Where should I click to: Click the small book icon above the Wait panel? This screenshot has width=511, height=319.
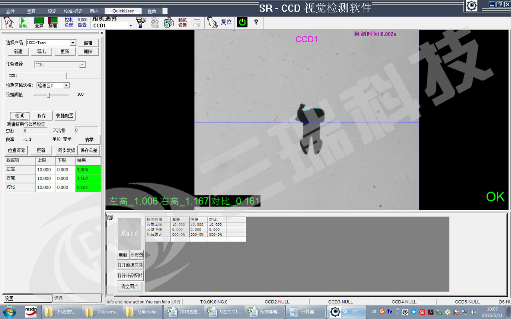tap(110, 218)
